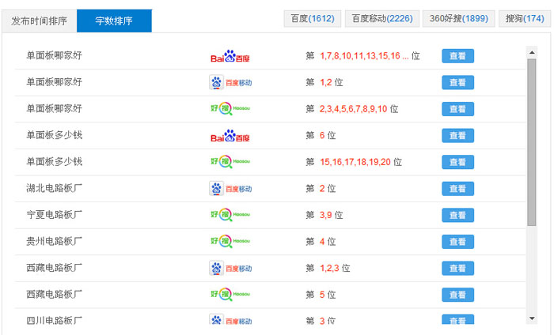The height and width of the screenshot is (335, 554).
Task: Click ranking text 15,16,17,18,19,20
Action: point(355,162)
